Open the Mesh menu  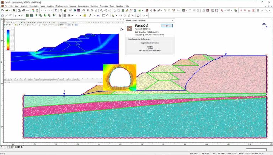[x=43, y=6]
